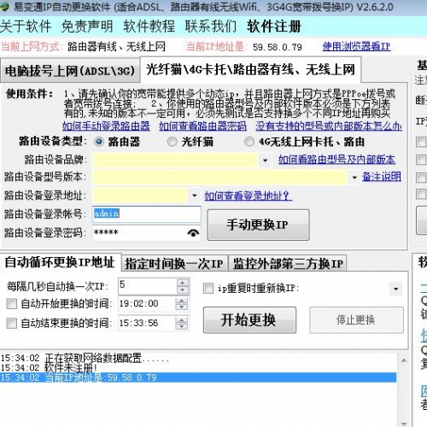Viewport: 427px width, 427px height.
Task: Show password with the eye icon
Action: 194,233
